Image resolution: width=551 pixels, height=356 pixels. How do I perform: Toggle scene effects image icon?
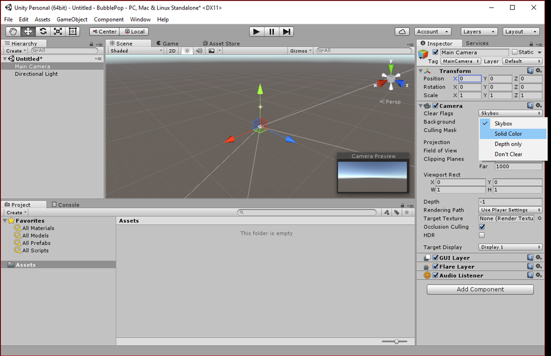point(211,51)
